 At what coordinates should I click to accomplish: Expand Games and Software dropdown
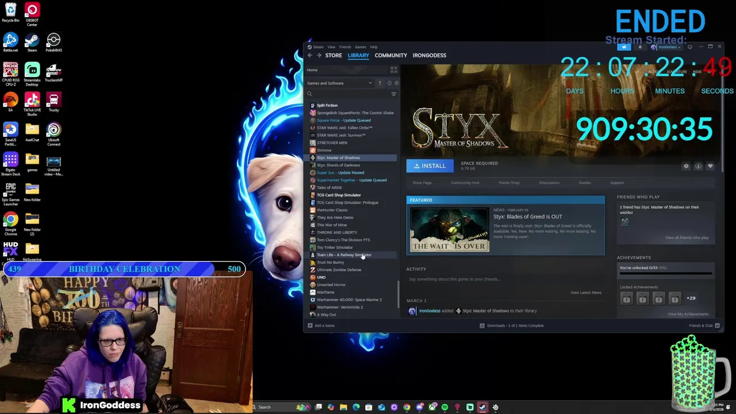[339, 83]
